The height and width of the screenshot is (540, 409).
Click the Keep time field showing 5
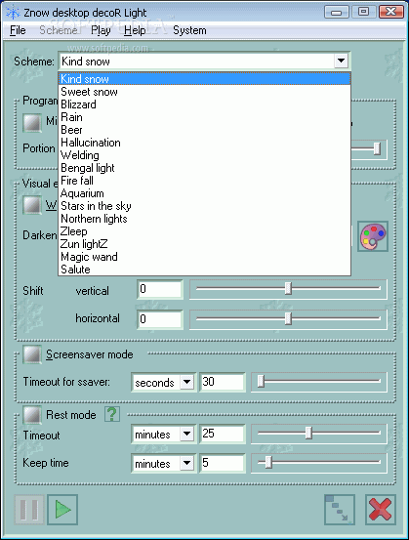[x=223, y=463]
